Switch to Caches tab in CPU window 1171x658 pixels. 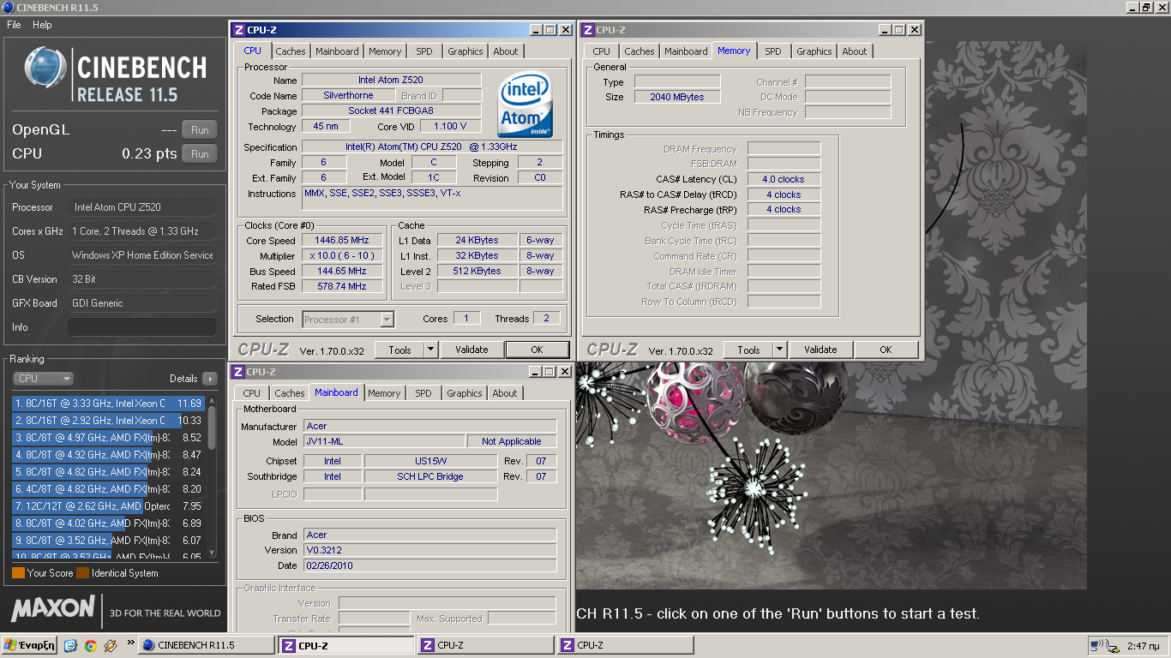[290, 51]
